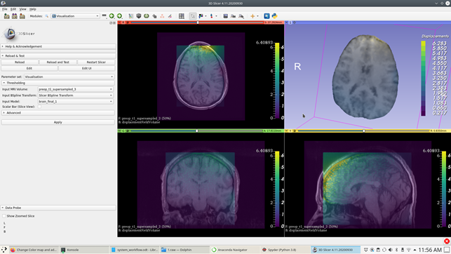Open the Help menu

pos(33,9)
